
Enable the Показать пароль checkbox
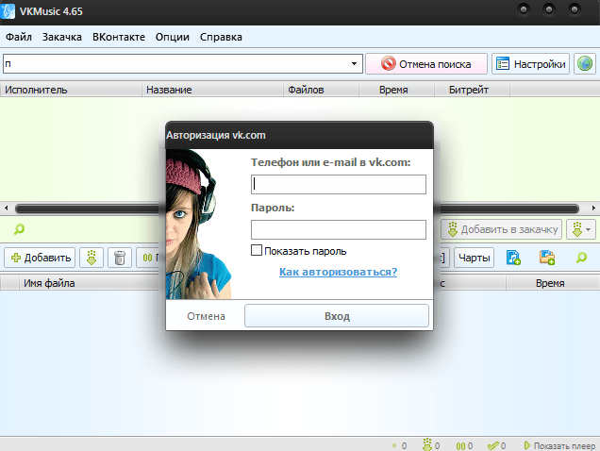[257, 250]
